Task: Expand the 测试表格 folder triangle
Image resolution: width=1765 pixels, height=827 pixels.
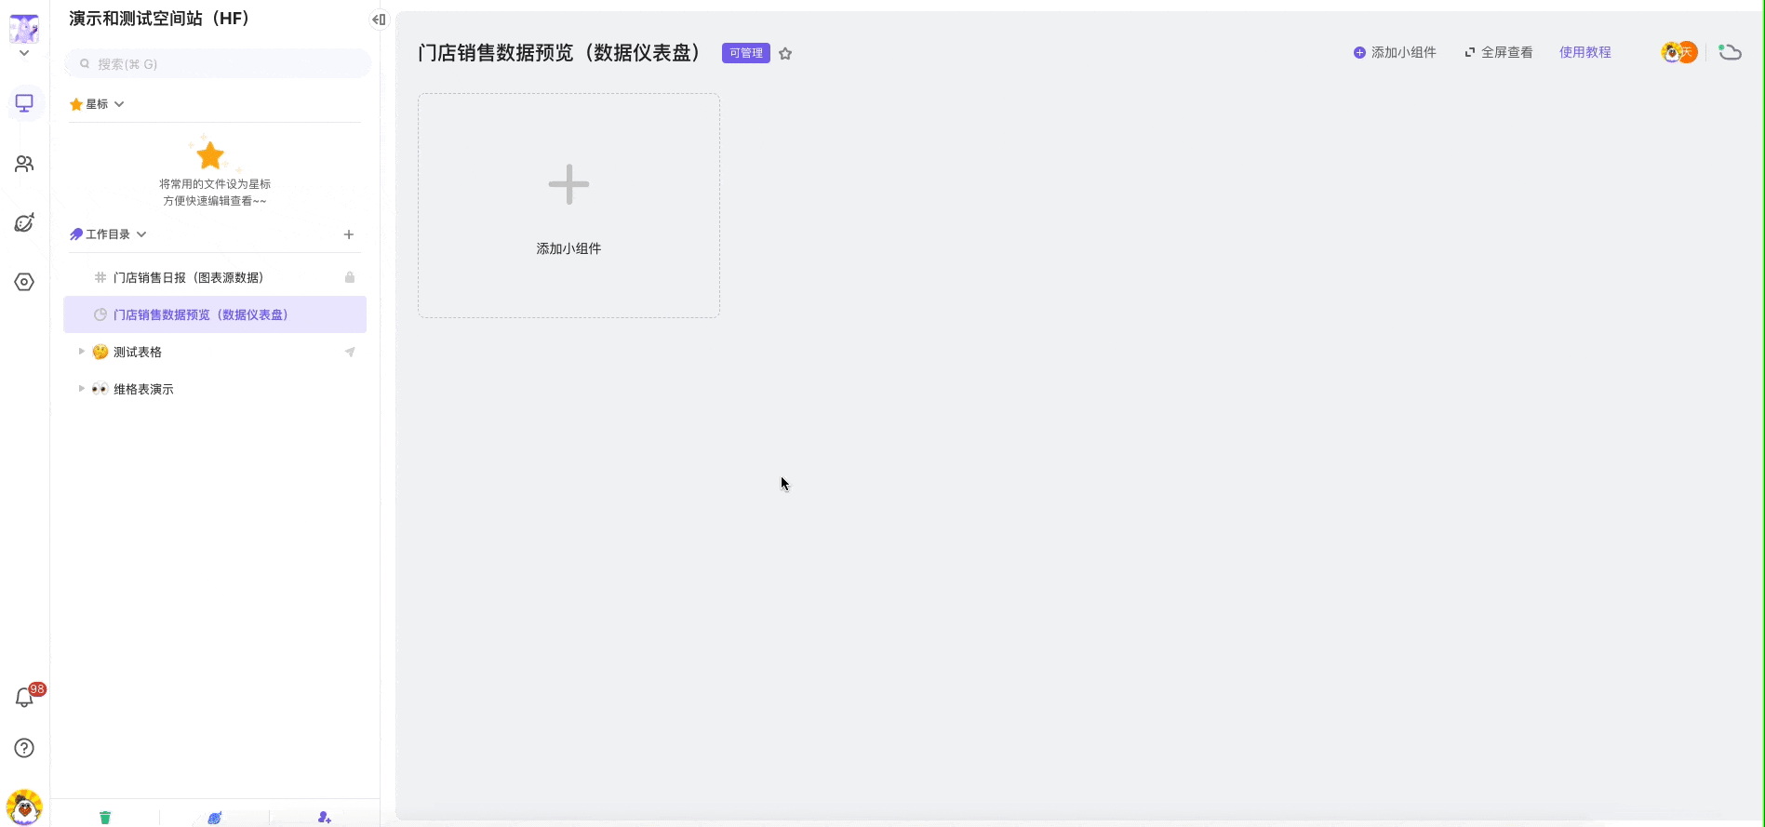Action: pos(82,352)
